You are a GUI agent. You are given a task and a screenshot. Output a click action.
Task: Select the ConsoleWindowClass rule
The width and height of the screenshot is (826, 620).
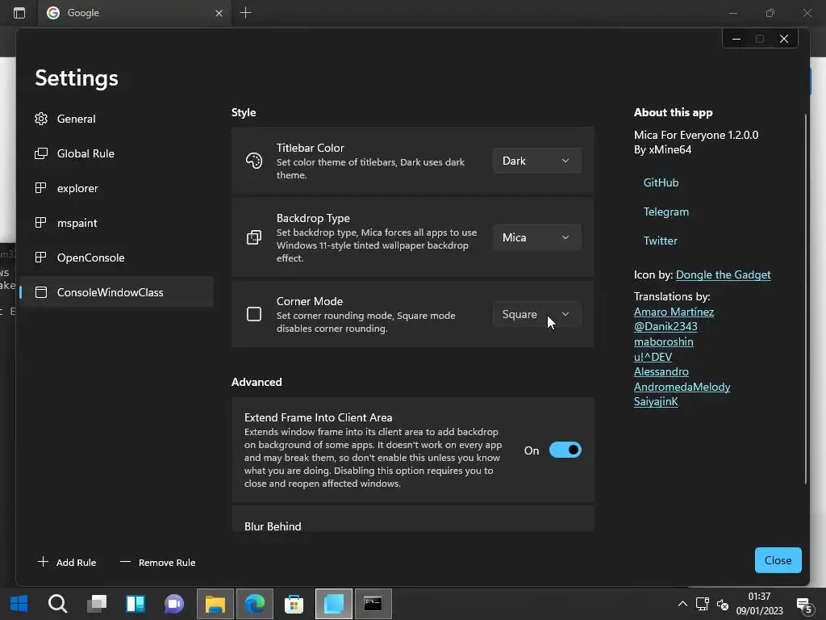pyautogui.click(x=117, y=292)
